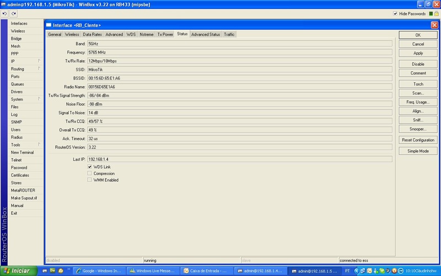The image size is (441, 276).
Task: Click the Cancel button
Action: pyautogui.click(x=418, y=44)
